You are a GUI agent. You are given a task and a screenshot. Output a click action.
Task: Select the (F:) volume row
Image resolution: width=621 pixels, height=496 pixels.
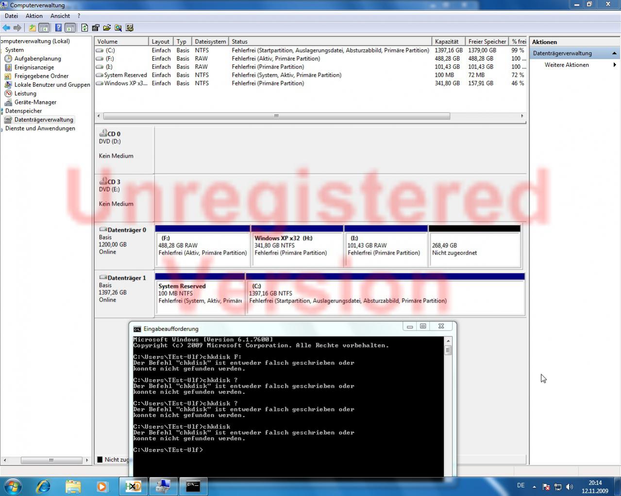tap(310, 59)
